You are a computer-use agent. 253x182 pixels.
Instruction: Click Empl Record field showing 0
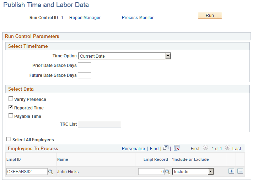tap(151, 171)
